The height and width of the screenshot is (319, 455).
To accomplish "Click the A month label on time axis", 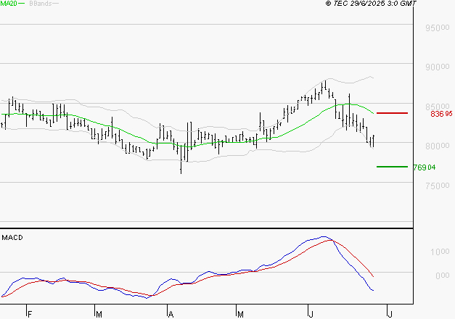I will pyautogui.click(x=171, y=315).
